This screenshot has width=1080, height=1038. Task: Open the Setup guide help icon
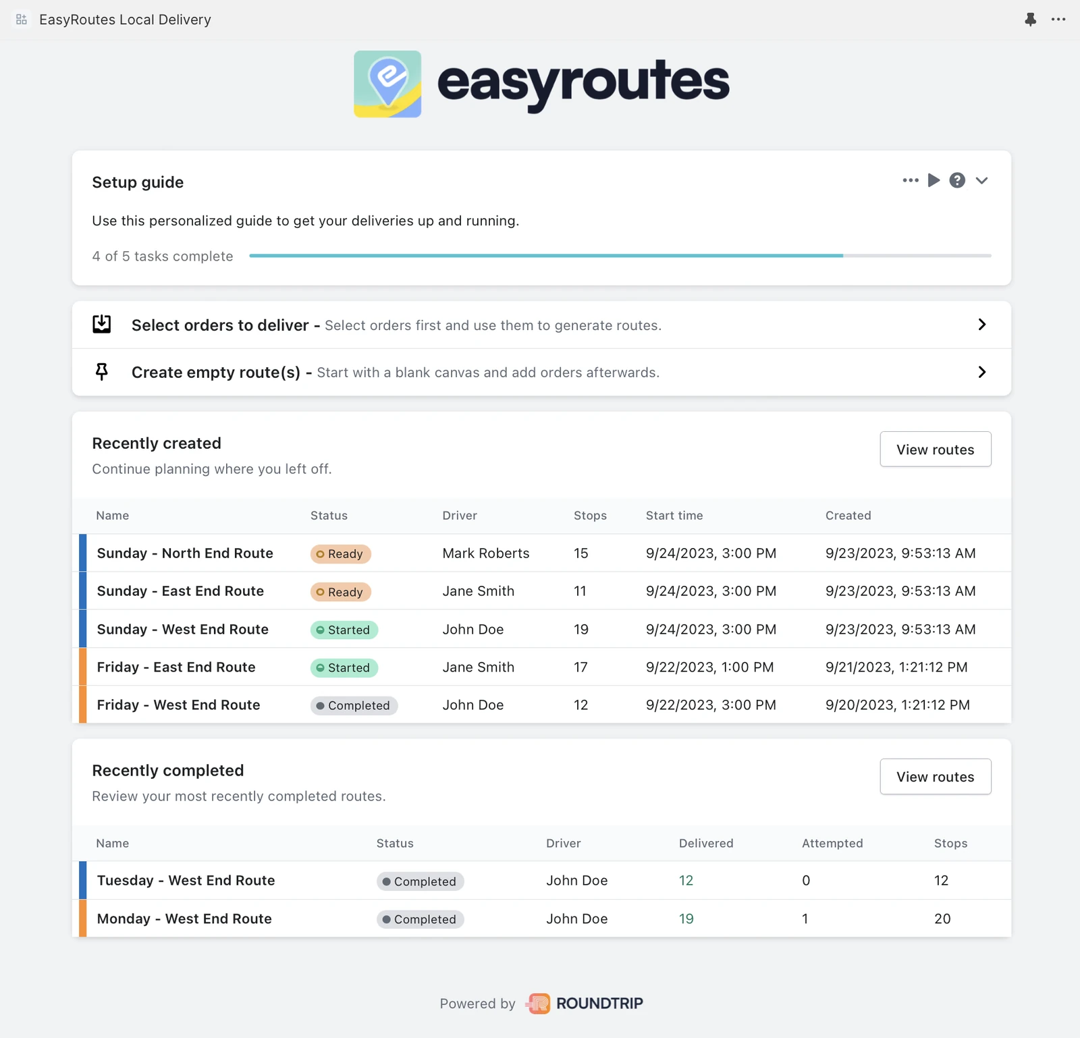point(957,180)
